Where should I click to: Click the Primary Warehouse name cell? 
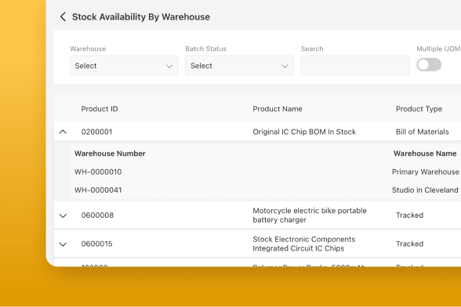tap(426, 172)
